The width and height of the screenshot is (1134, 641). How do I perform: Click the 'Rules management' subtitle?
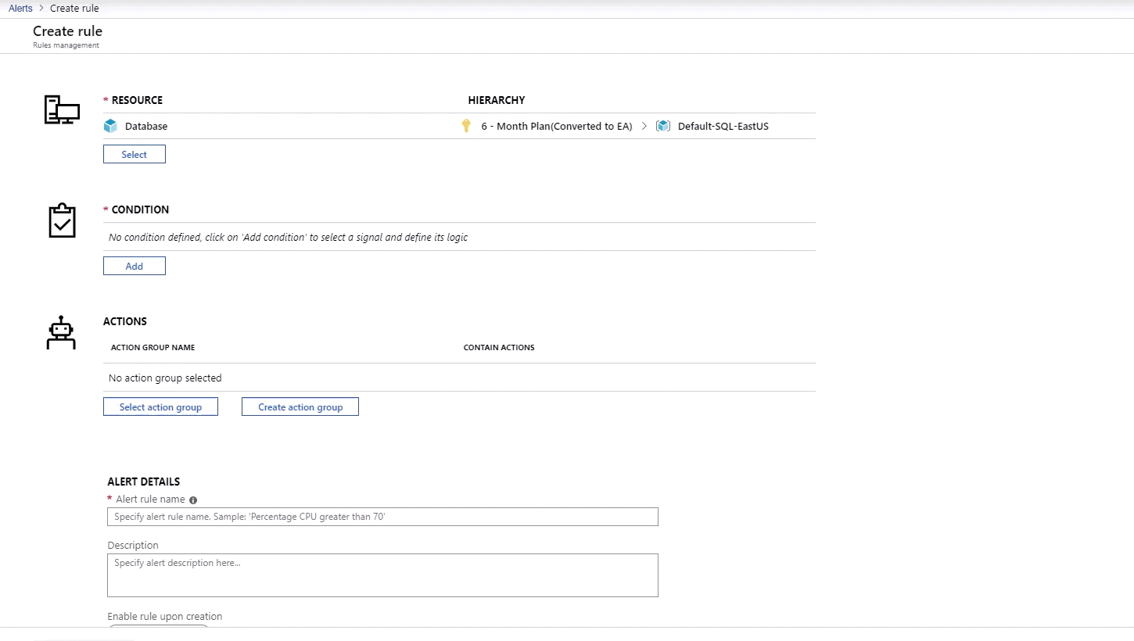click(x=66, y=45)
